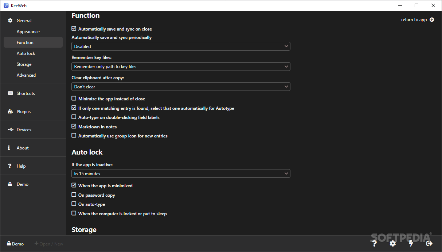Click the Demo lock icon in sidebar
Screen dimensions: 442x252
[10, 184]
